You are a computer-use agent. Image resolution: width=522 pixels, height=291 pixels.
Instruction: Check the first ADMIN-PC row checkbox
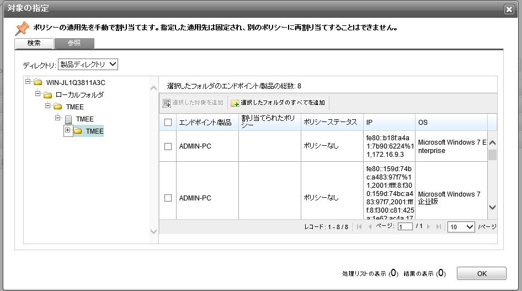point(168,146)
